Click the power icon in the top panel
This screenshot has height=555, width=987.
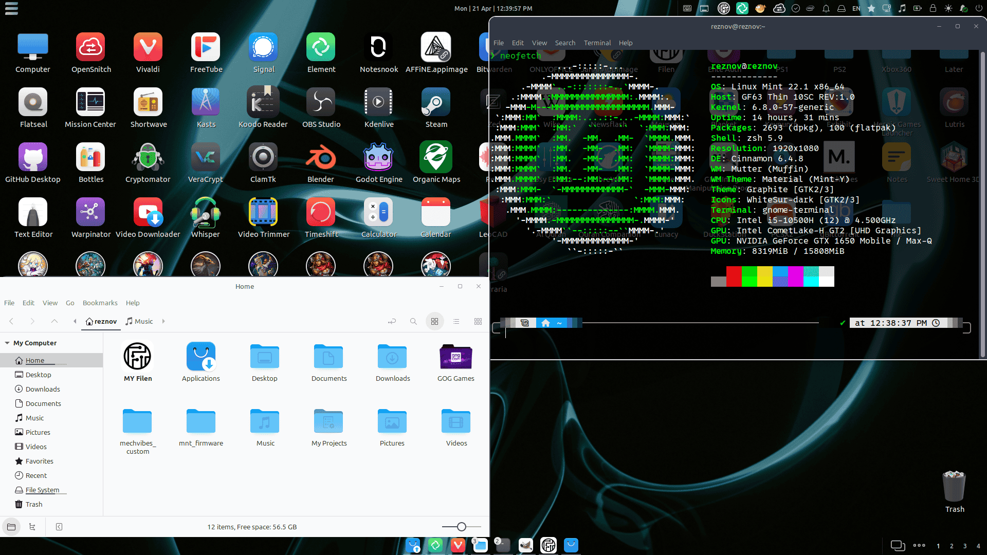(x=978, y=8)
